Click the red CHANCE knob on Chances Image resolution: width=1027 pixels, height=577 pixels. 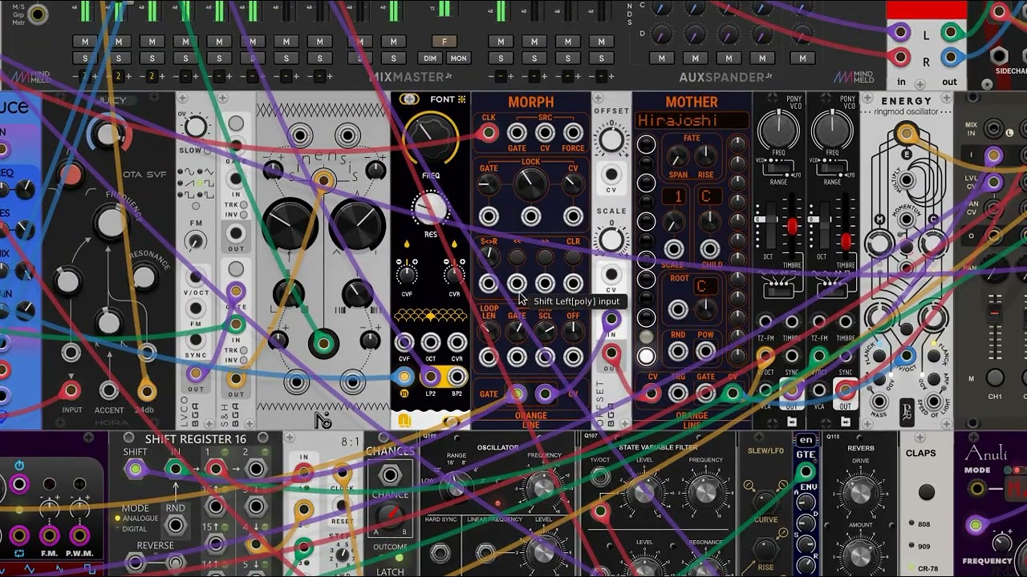click(x=389, y=516)
